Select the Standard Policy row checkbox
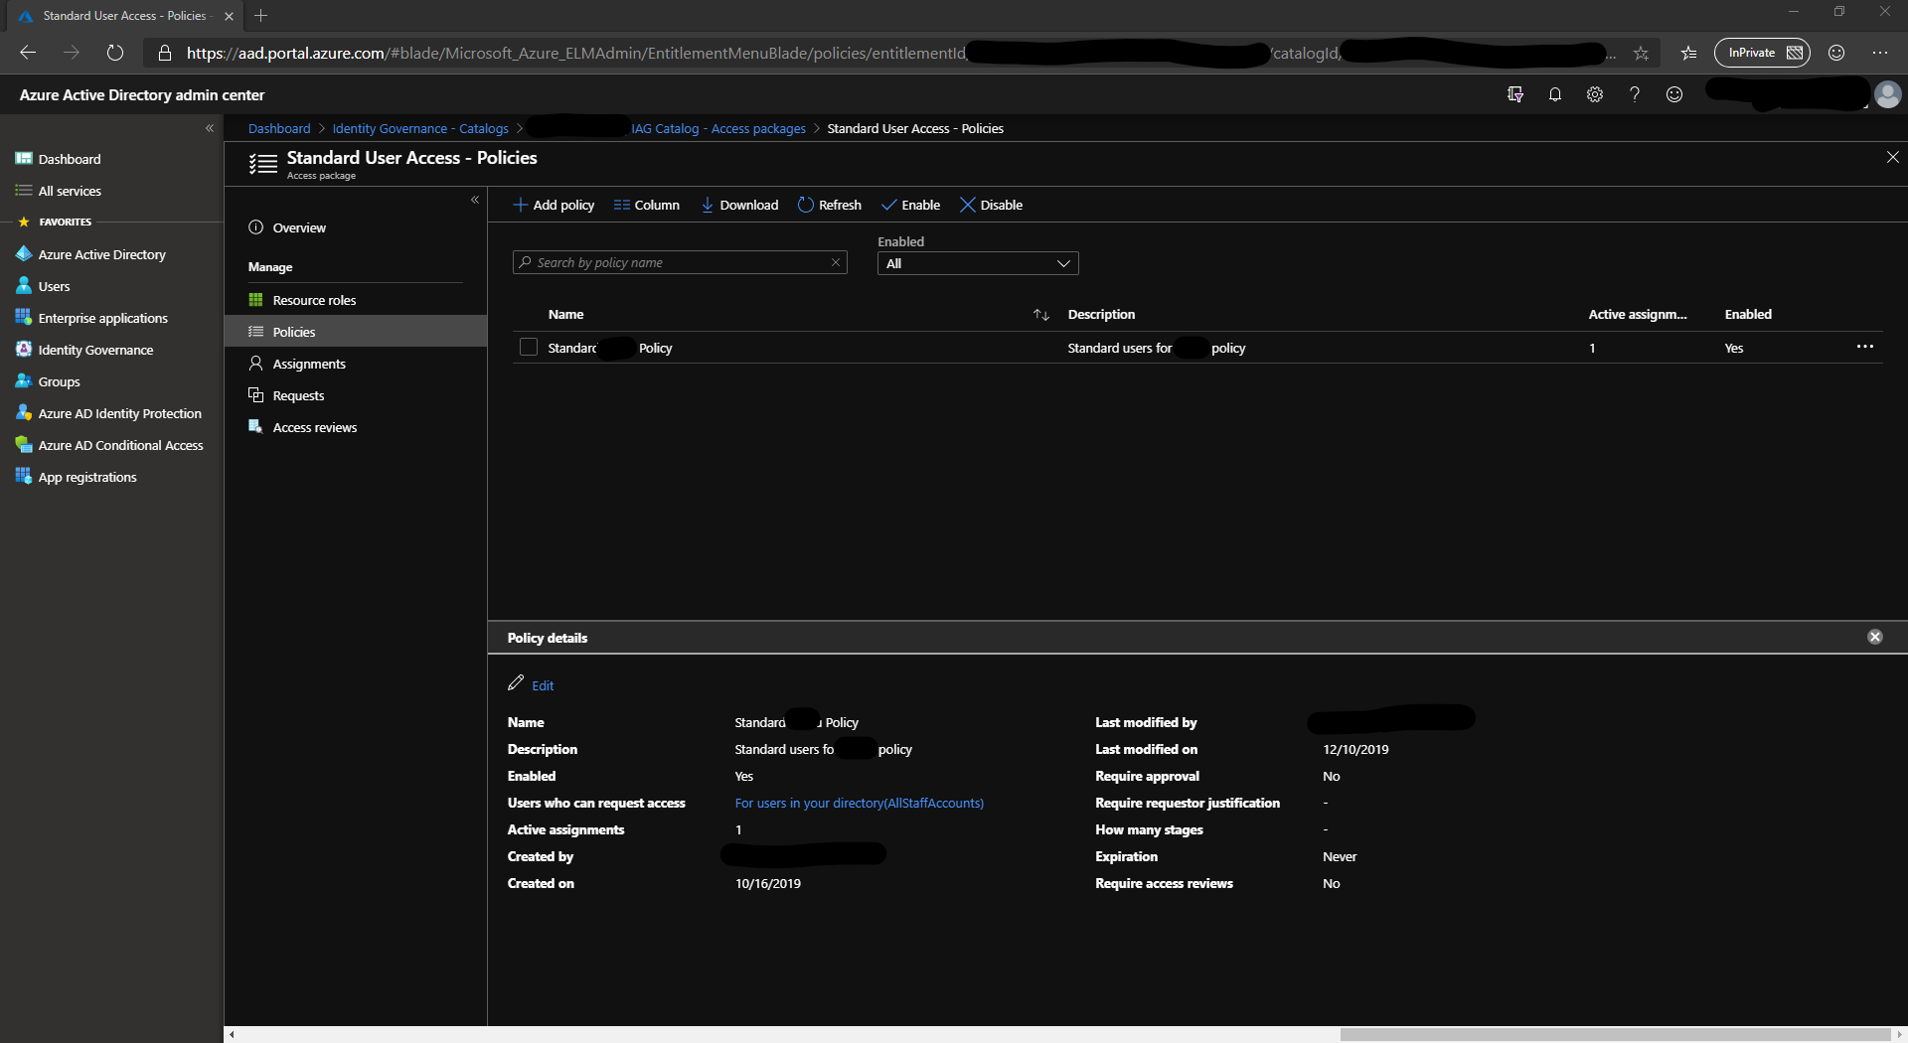This screenshot has height=1043, width=1908. point(529,347)
